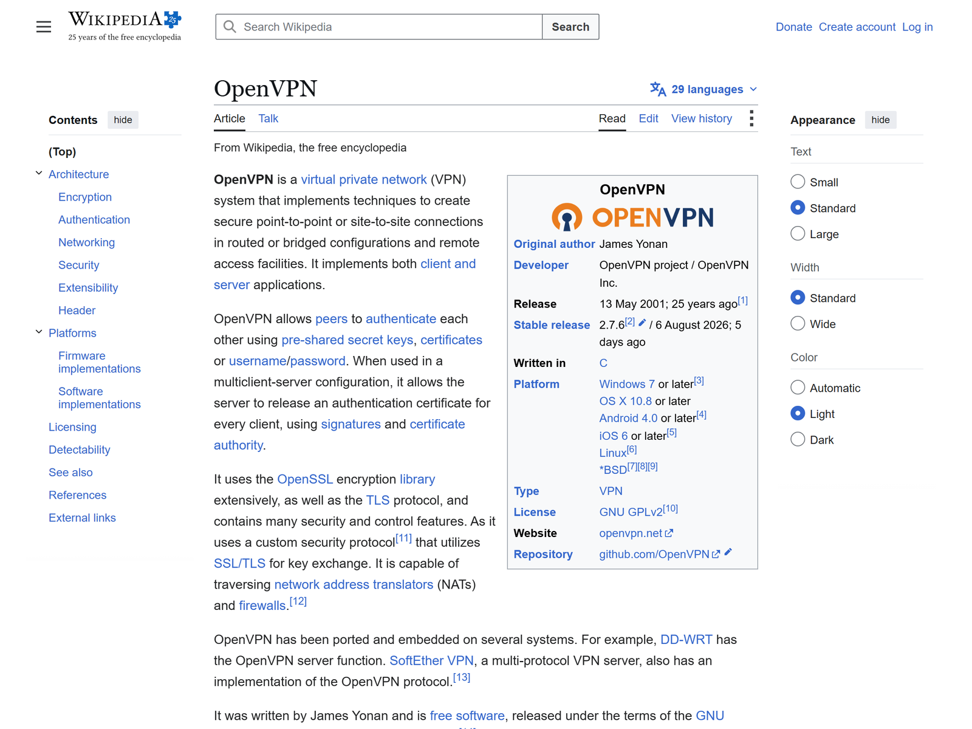Open the GNU GPLv2 license link
Viewport: 972px width, 729px height.
tap(631, 512)
